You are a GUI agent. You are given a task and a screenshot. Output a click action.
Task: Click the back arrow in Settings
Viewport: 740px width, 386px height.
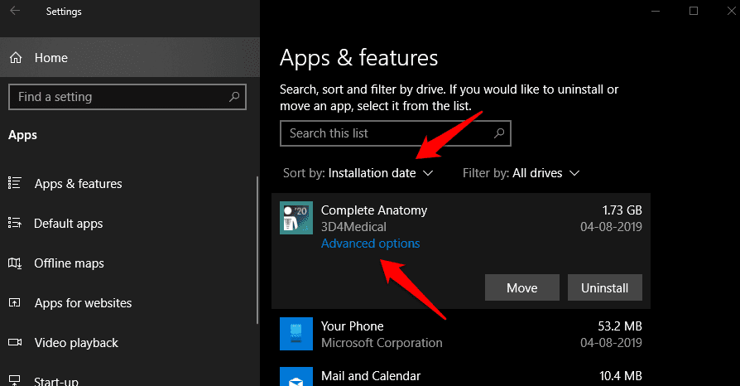pyautogui.click(x=15, y=11)
